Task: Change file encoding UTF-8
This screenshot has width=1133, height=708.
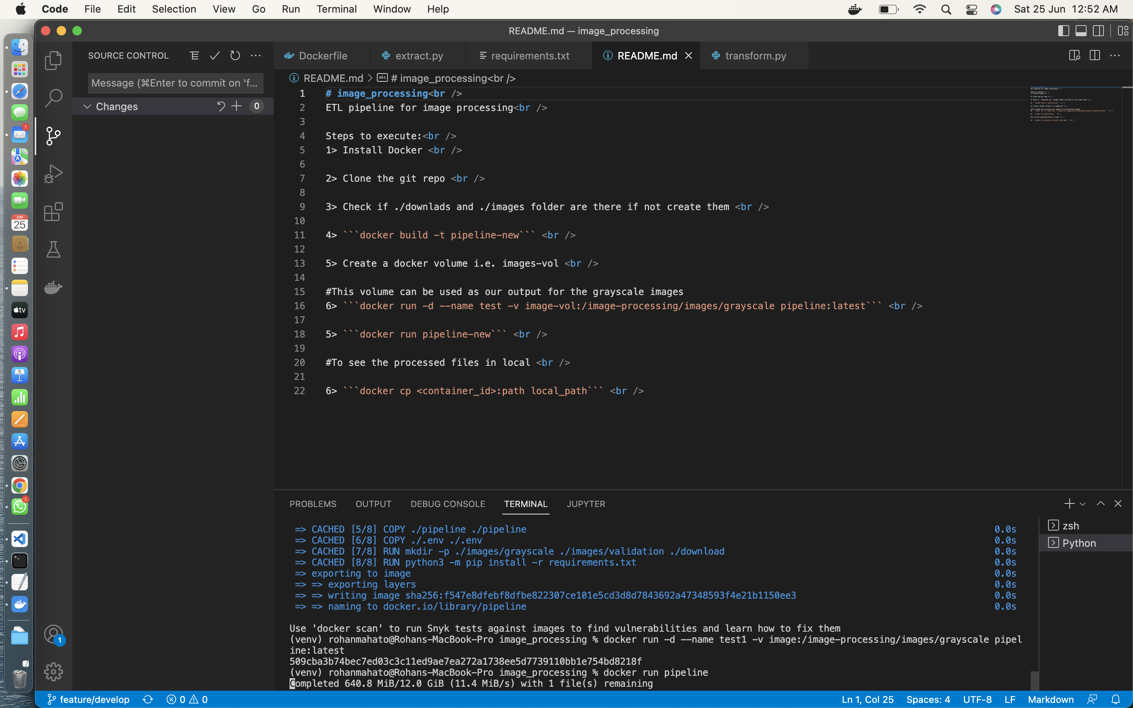Action: pyautogui.click(x=977, y=699)
